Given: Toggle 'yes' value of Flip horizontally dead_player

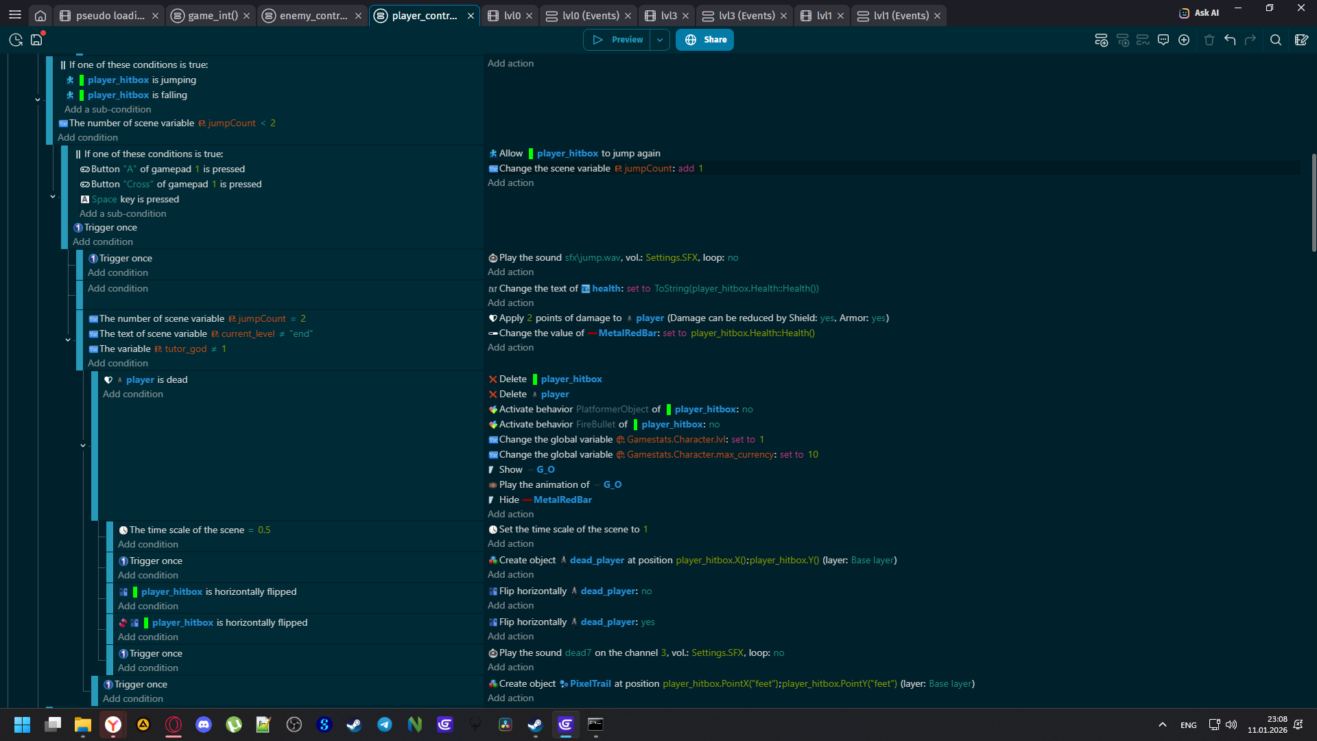Looking at the screenshot, I should click(648, 622).
